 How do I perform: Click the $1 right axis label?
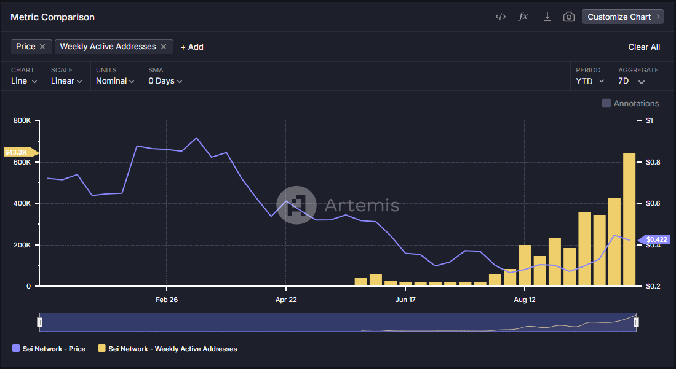click(x=650, y=120)
